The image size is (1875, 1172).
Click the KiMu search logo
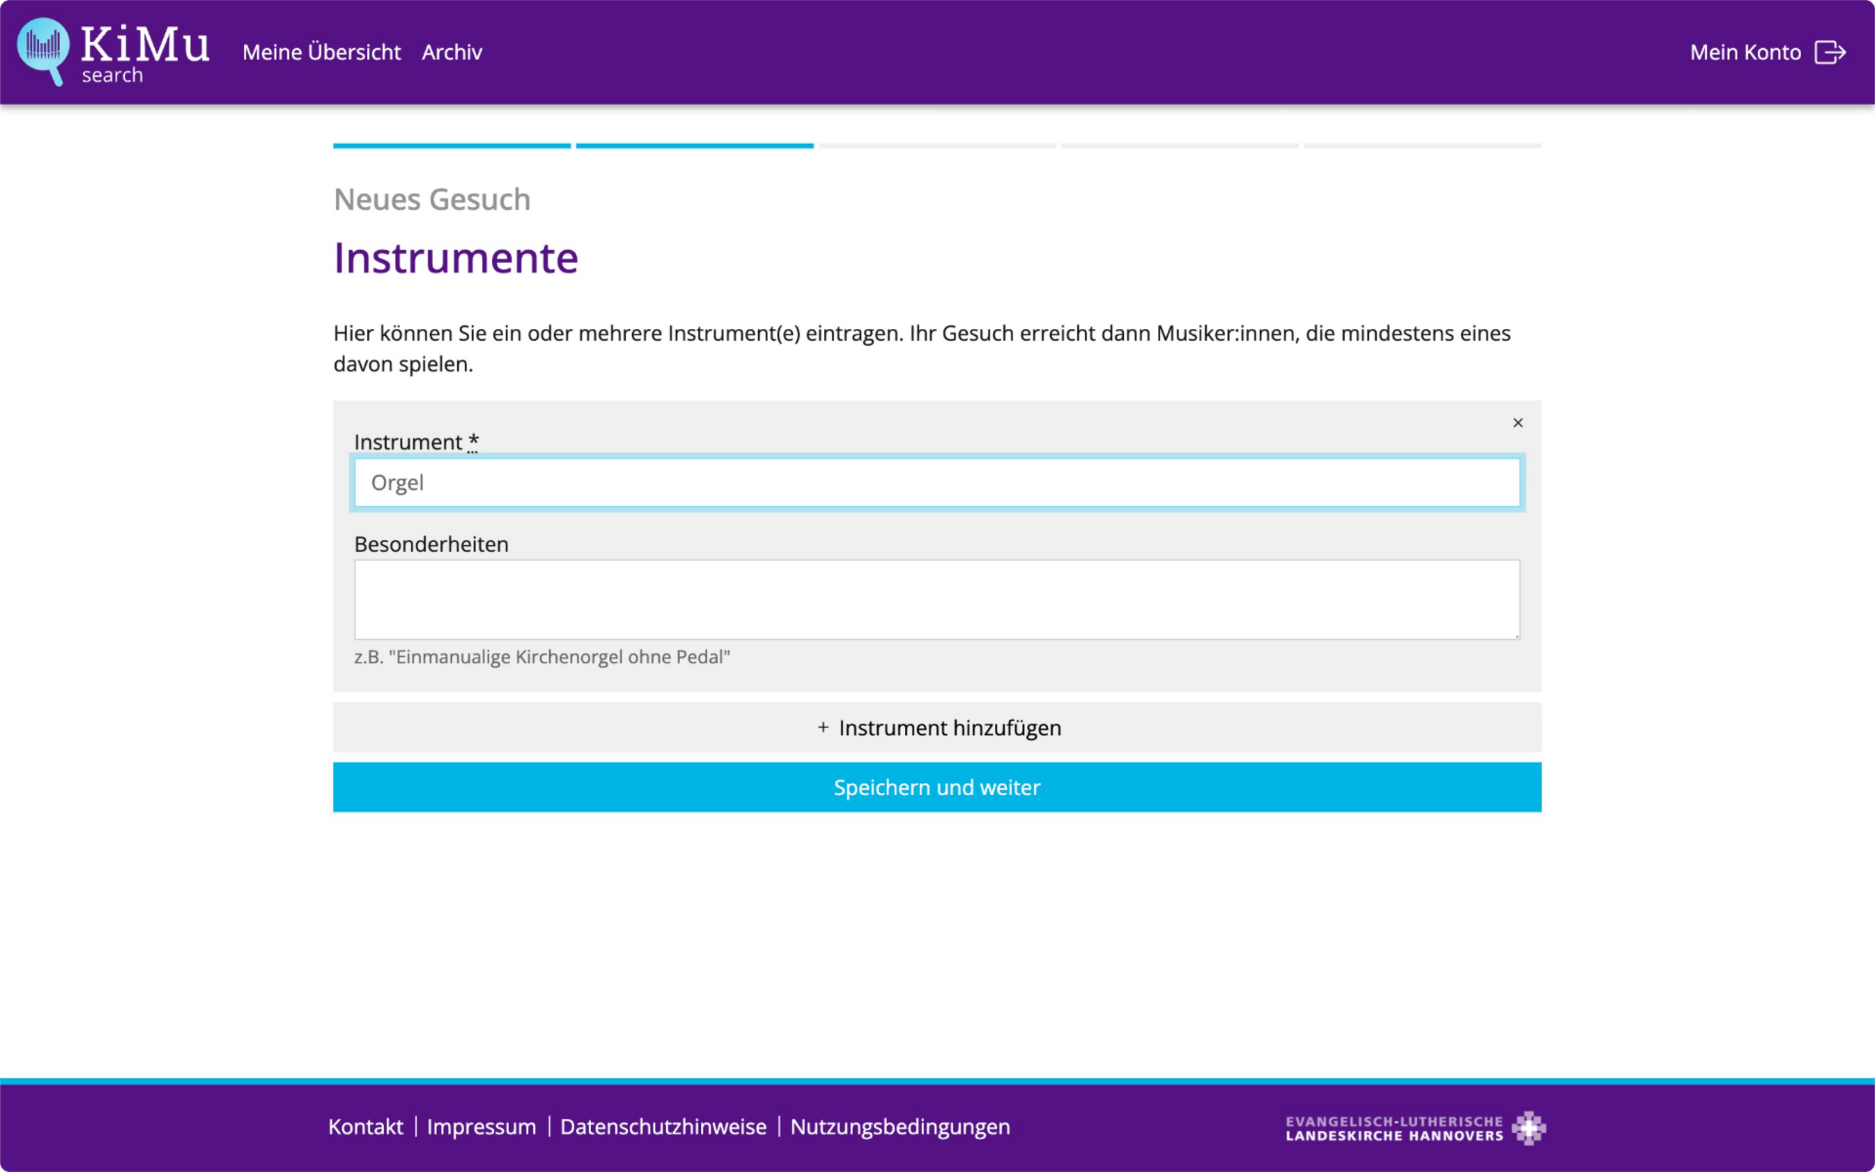(114, 51)
